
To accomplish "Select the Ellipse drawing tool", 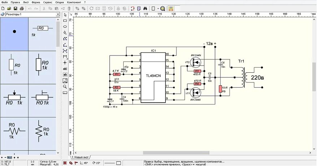I will point(65,27).
